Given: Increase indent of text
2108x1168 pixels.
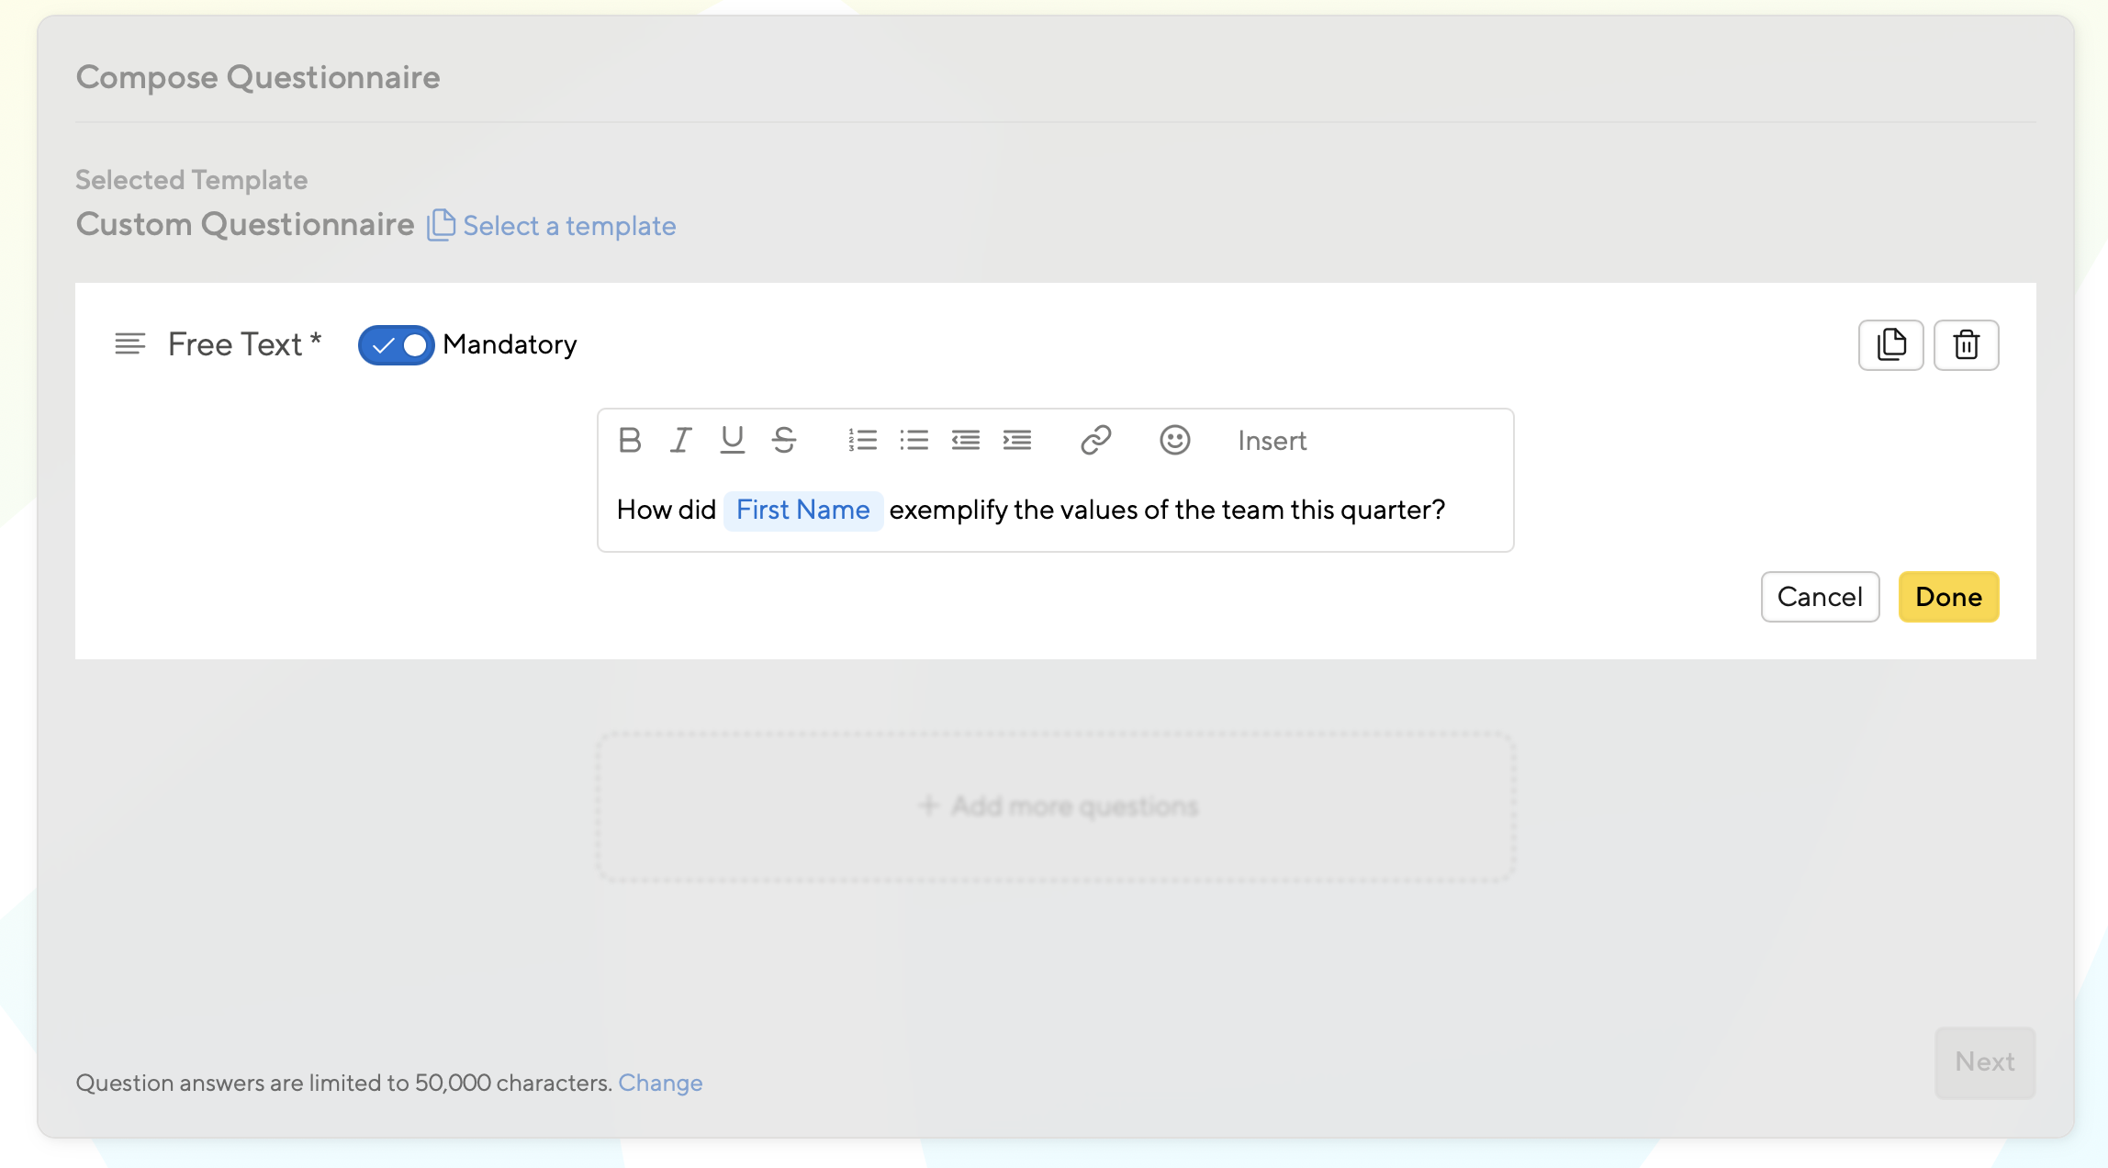Looking at the screenshot, I should tap(1016, 441).
